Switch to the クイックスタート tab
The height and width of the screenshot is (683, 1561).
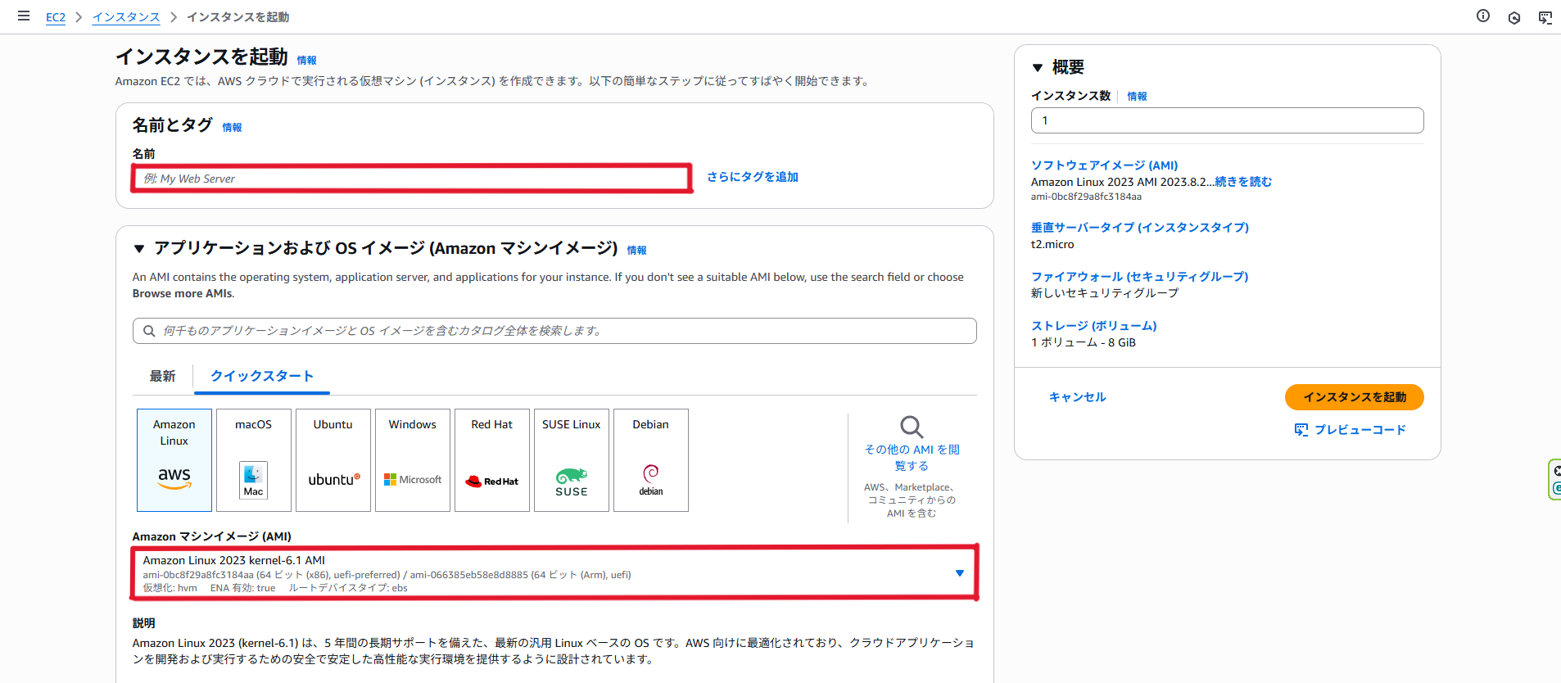click(x=262, y=376)
